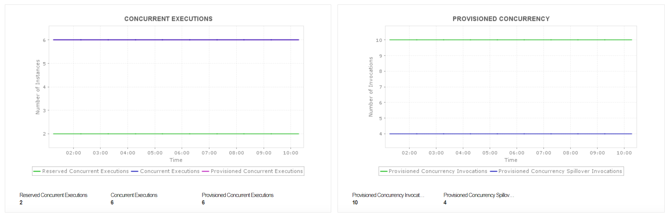Toggle Provisioned Concurrency Invocations legend entry
Viewport: 668px width, 217px height.
(438, 171)
